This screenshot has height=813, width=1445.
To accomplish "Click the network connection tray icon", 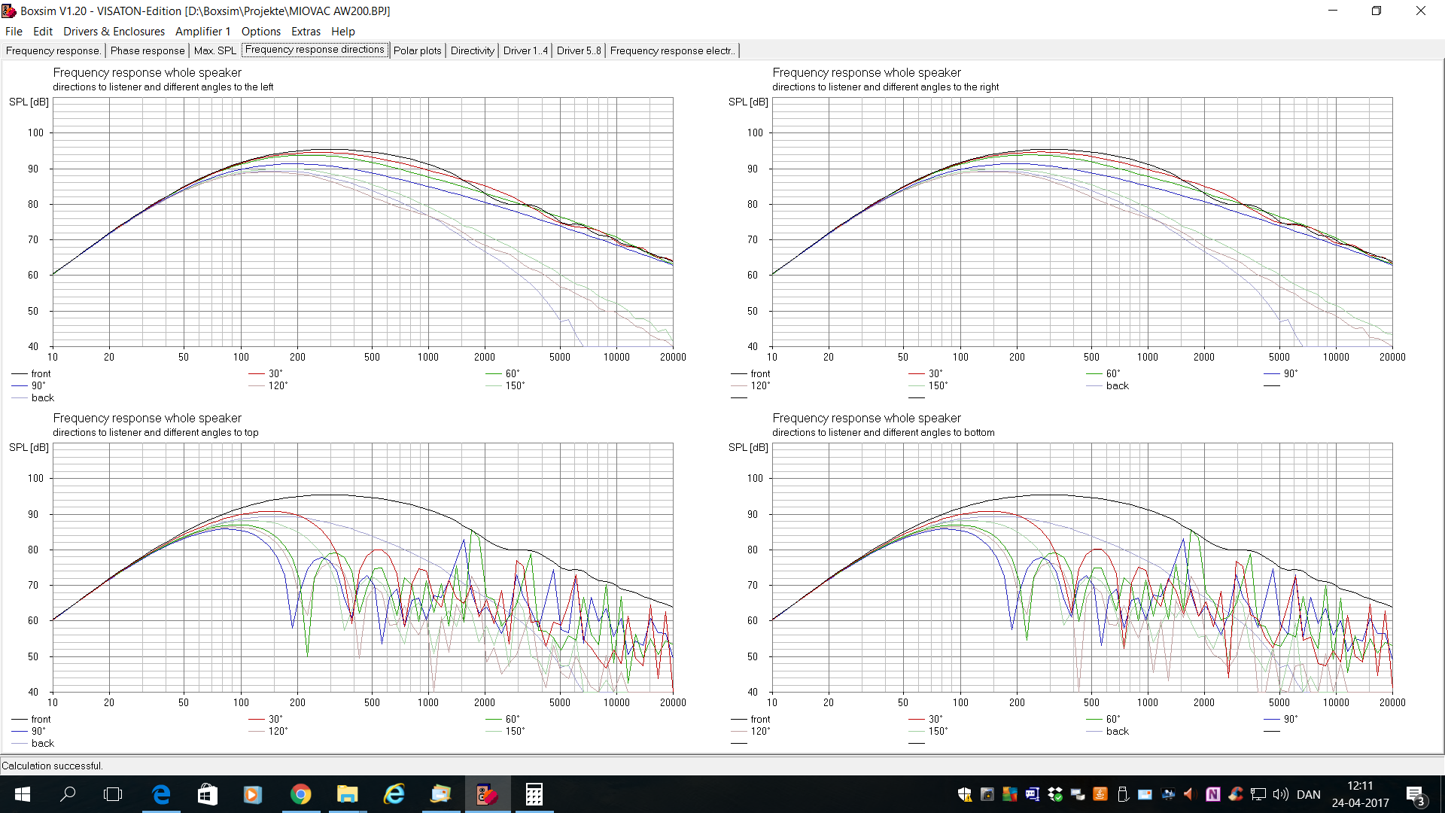I will coord(1258,794).
